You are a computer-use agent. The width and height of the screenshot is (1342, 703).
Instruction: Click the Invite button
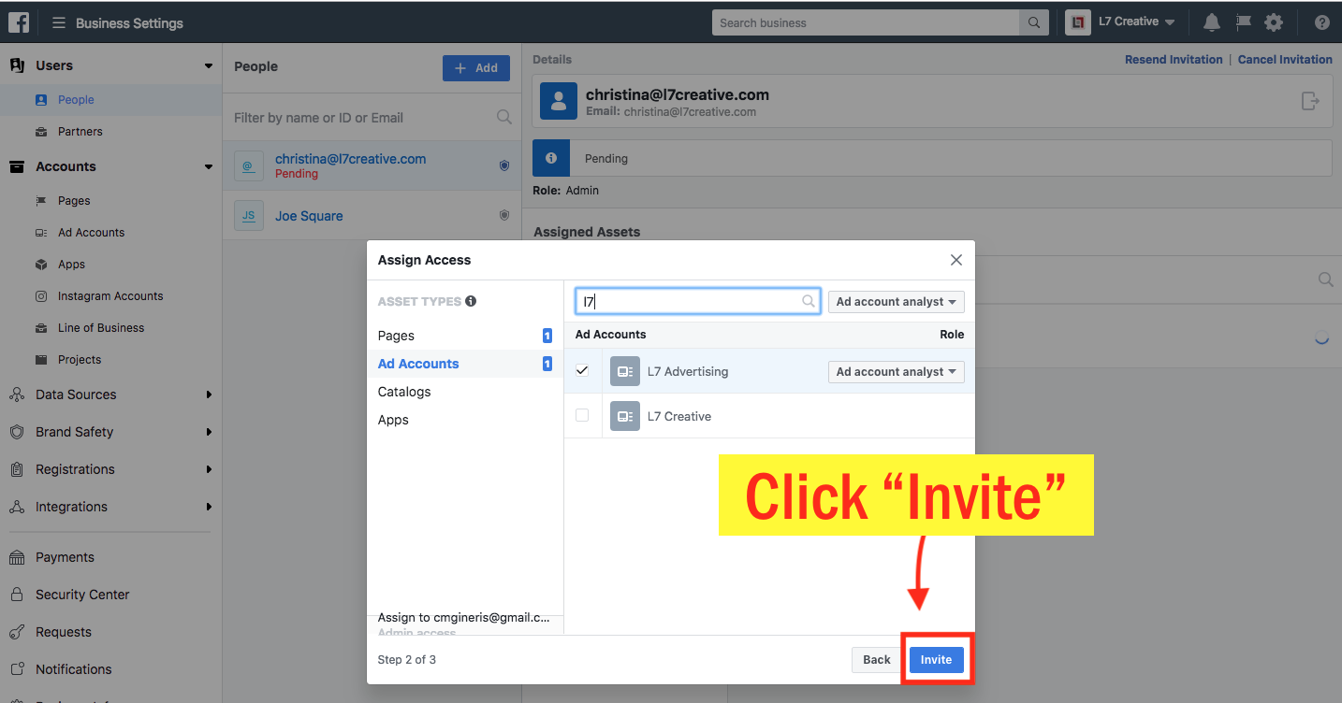tap(936, 659)
